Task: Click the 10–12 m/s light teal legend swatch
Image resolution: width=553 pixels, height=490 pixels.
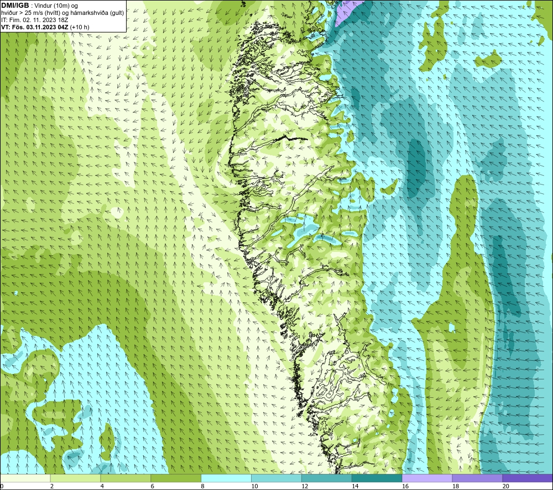Action: tap(276, 478)
